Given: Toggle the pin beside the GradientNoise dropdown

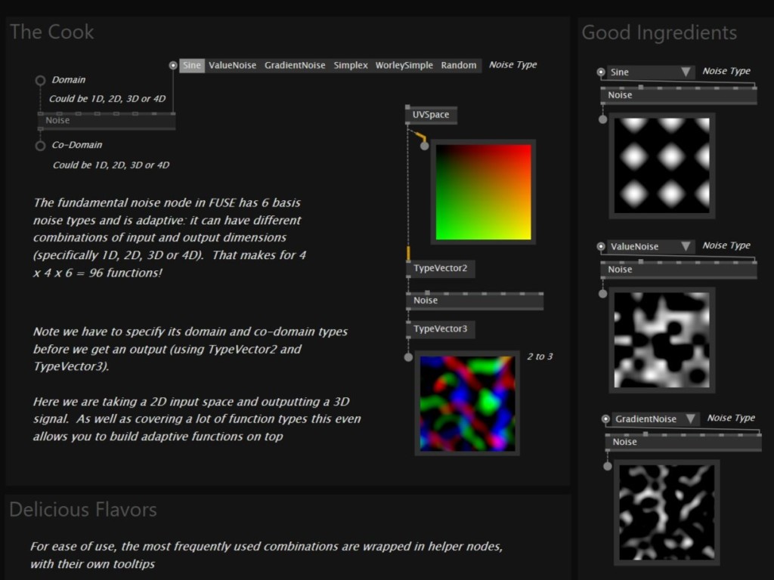Looking at the screenshot, I should pyautogui.click(x=606, y=419).
